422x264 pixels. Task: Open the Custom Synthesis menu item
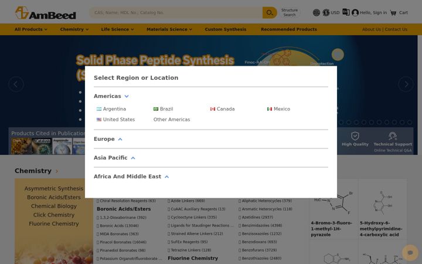(x=226, y=29)
